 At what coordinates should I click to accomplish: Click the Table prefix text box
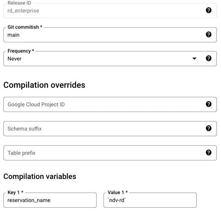point(110,153)
